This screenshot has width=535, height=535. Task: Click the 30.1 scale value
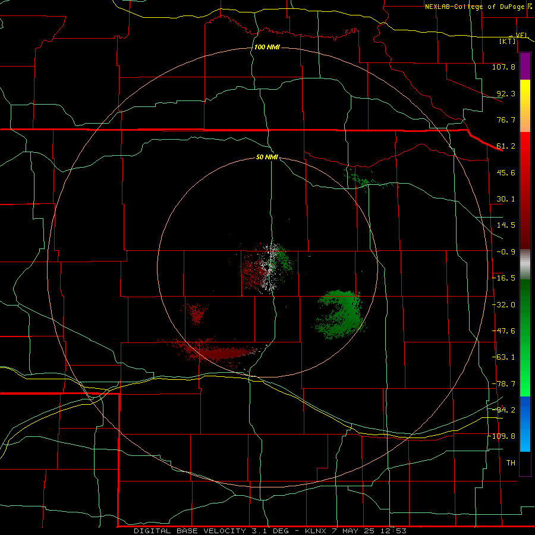click(506, 199)
